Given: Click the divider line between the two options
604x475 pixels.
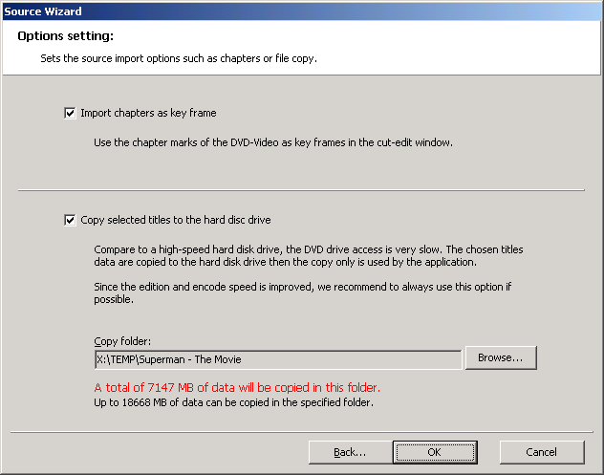Looking at the screenshot, I should click(301, 190).
